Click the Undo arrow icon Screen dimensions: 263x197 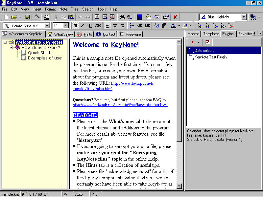tap(81, 17)
